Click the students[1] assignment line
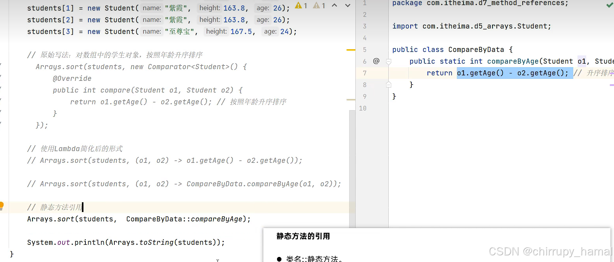This screenshot has width=614, height=262. click(x=159, y=8)
